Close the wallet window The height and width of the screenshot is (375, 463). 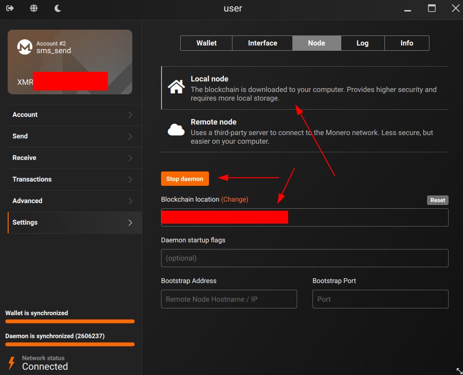click(456, 8)
